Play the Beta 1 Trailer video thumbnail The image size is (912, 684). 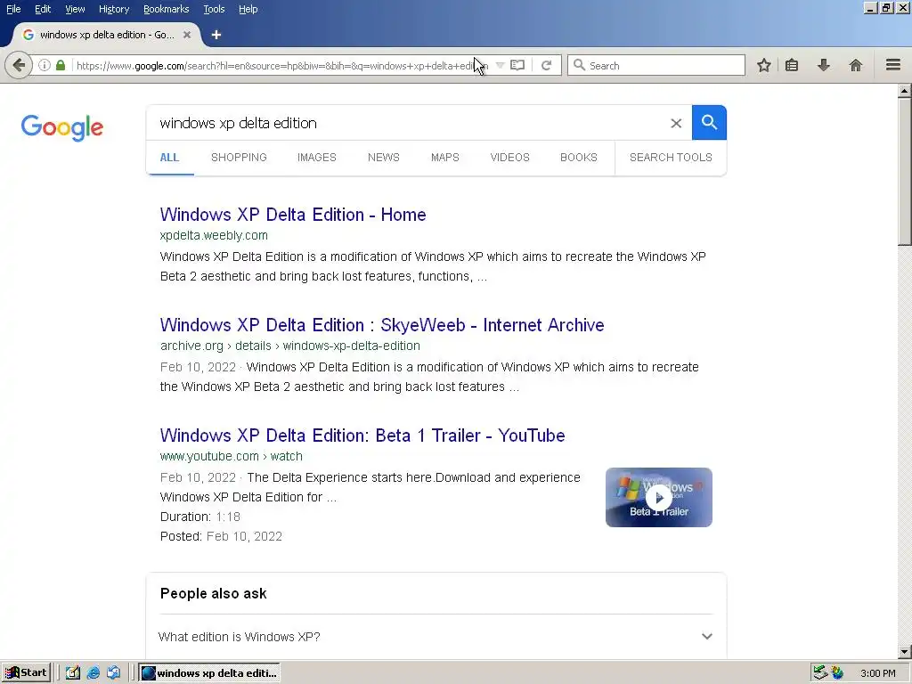point(658,497)
